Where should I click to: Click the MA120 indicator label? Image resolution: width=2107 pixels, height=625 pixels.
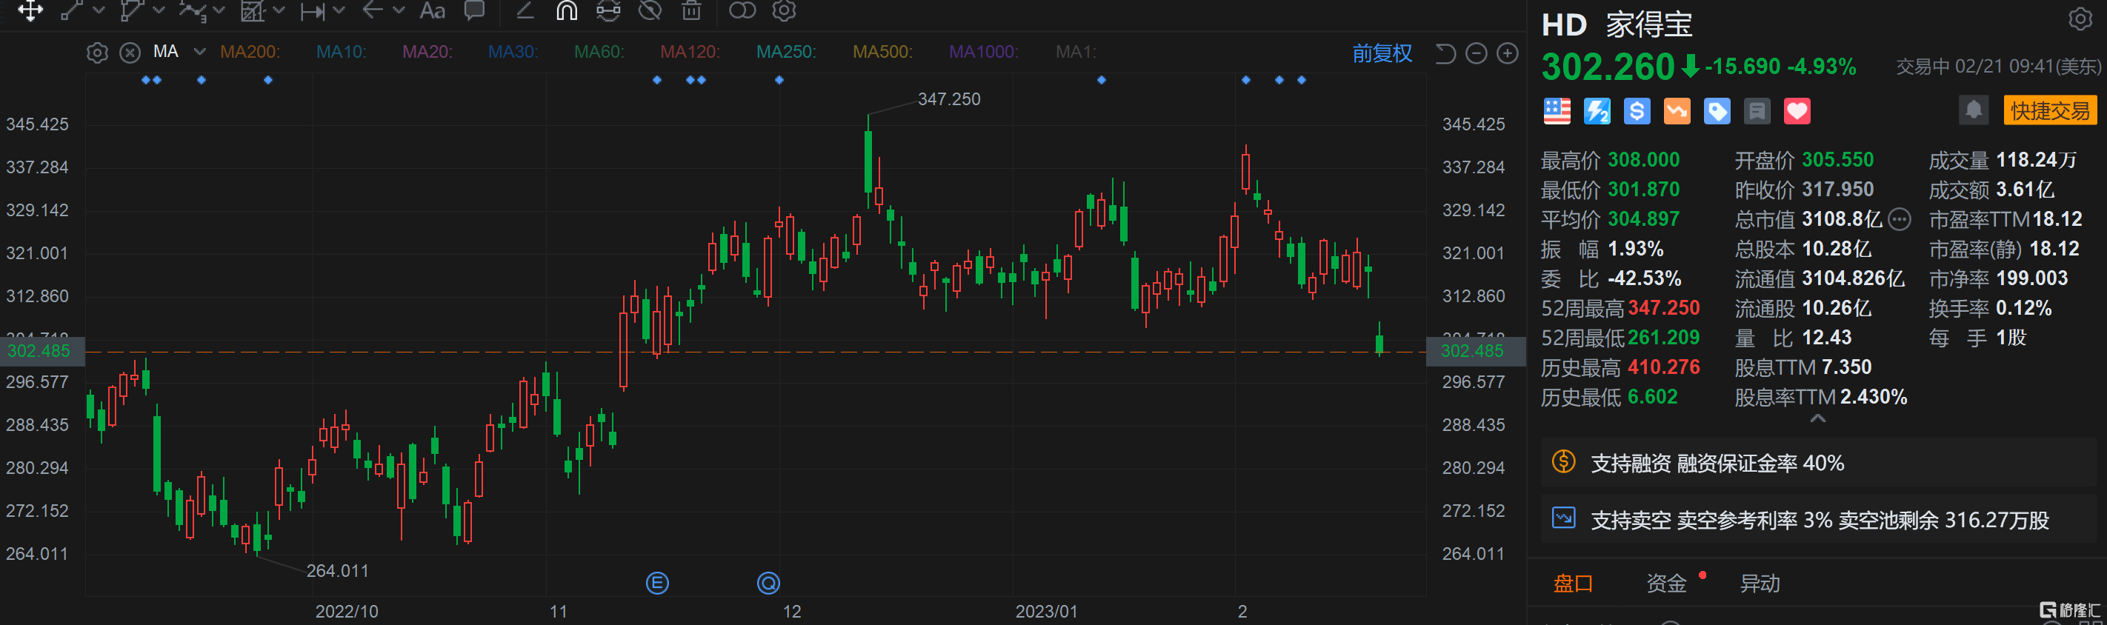point(690,53)
